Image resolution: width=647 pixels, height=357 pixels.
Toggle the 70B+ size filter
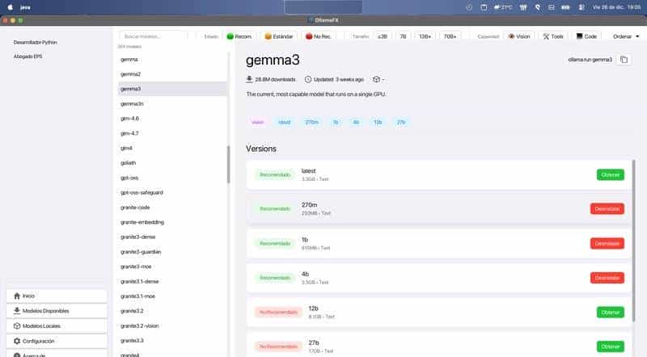point(450,36)
